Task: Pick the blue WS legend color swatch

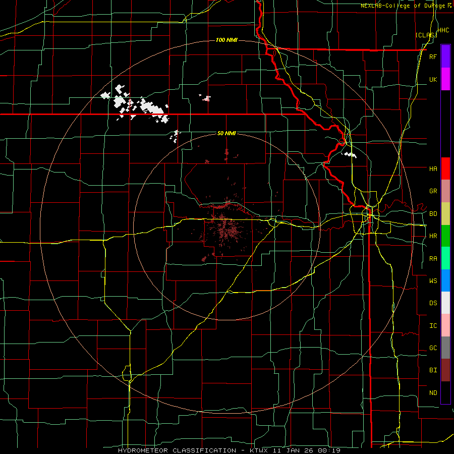Action: 445,280
